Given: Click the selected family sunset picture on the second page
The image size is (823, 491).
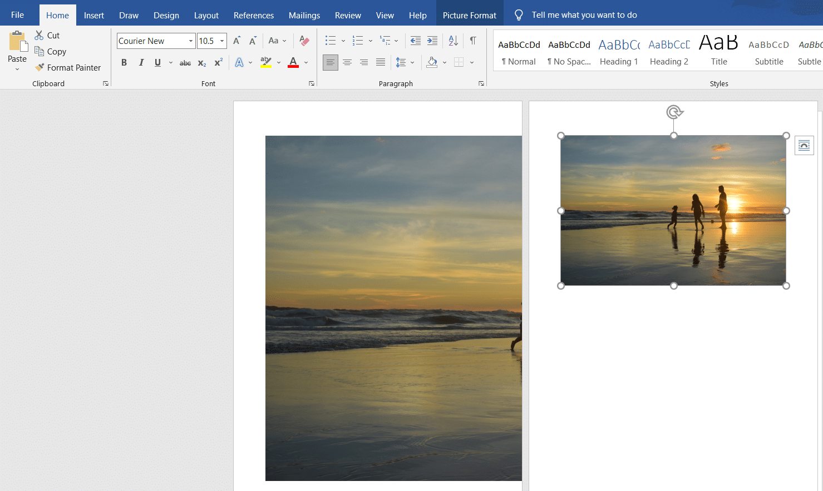Looking at the screenshot, I should point(673,210).
